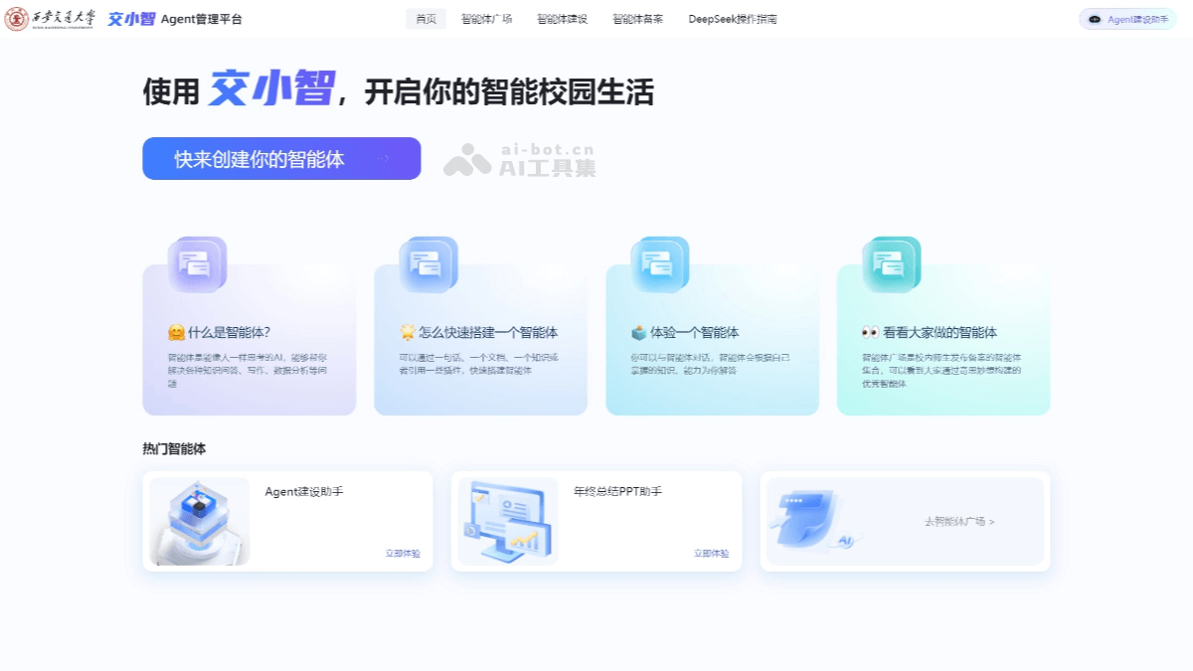This screenshot has width=1193, height=671.
Task: Open the DeepSeek操作指南 guide
Action: click(x=733, y=18)
